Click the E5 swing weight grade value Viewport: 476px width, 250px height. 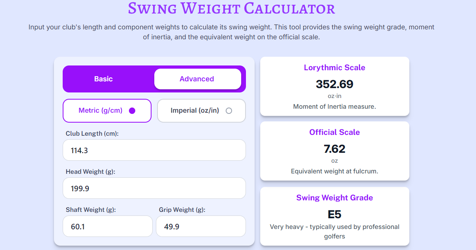(x=334, y=214)
